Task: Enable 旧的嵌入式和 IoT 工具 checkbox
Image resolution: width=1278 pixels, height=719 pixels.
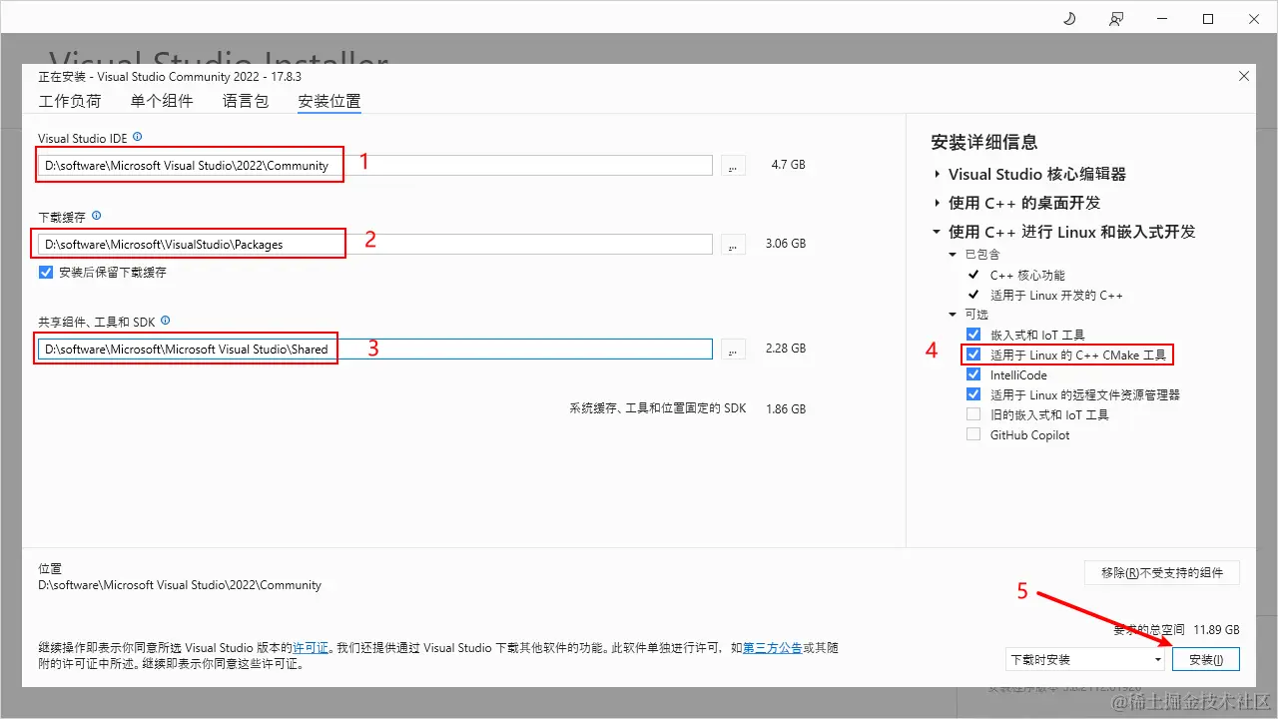Action: [x=973, y=414]
